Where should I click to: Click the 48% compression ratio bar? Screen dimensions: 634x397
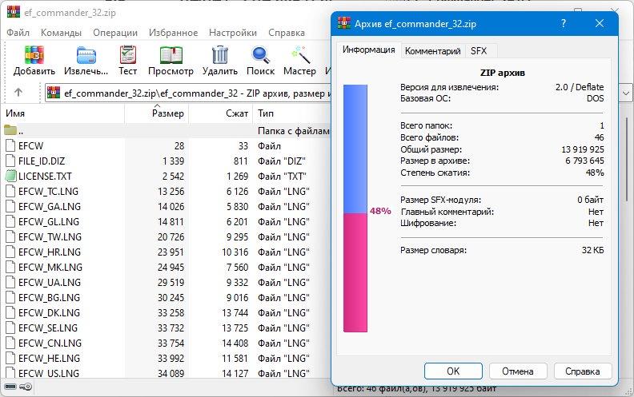pos(355,208)
